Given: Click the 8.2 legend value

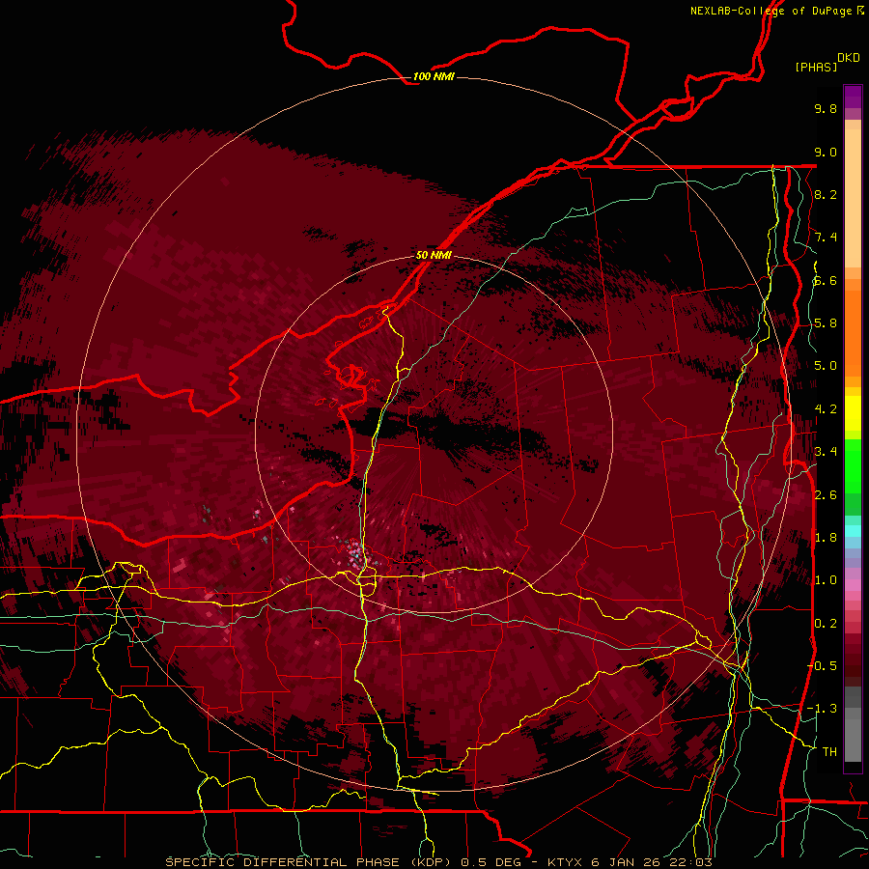Looking at the screenshot, I should click(x=826, y=194).
